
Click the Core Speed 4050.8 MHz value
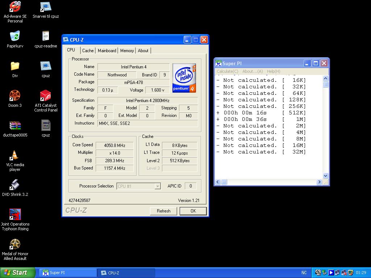[114, 145]
